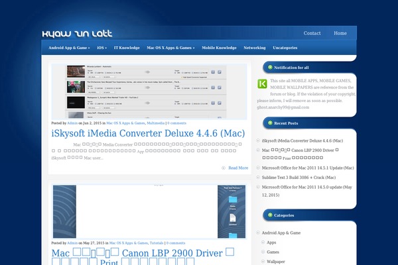This screenshot has height=265, width=398.
Task: Open the Mobile Knowledge menu item
Action: 219,48
